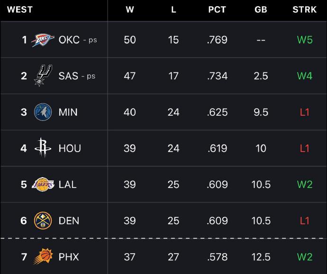The width and height of the screenshot is (327, 274).
Task: Sort by the L column header
Action: click(x=173, y=10)
